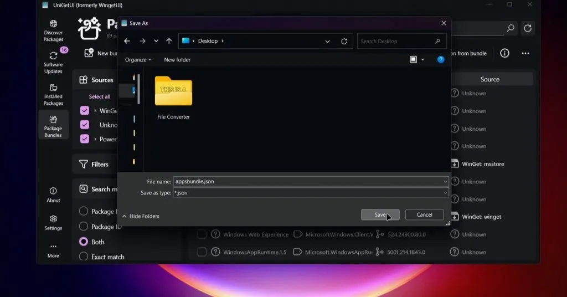Select the Package Name radio option

(x=84, y=211)
